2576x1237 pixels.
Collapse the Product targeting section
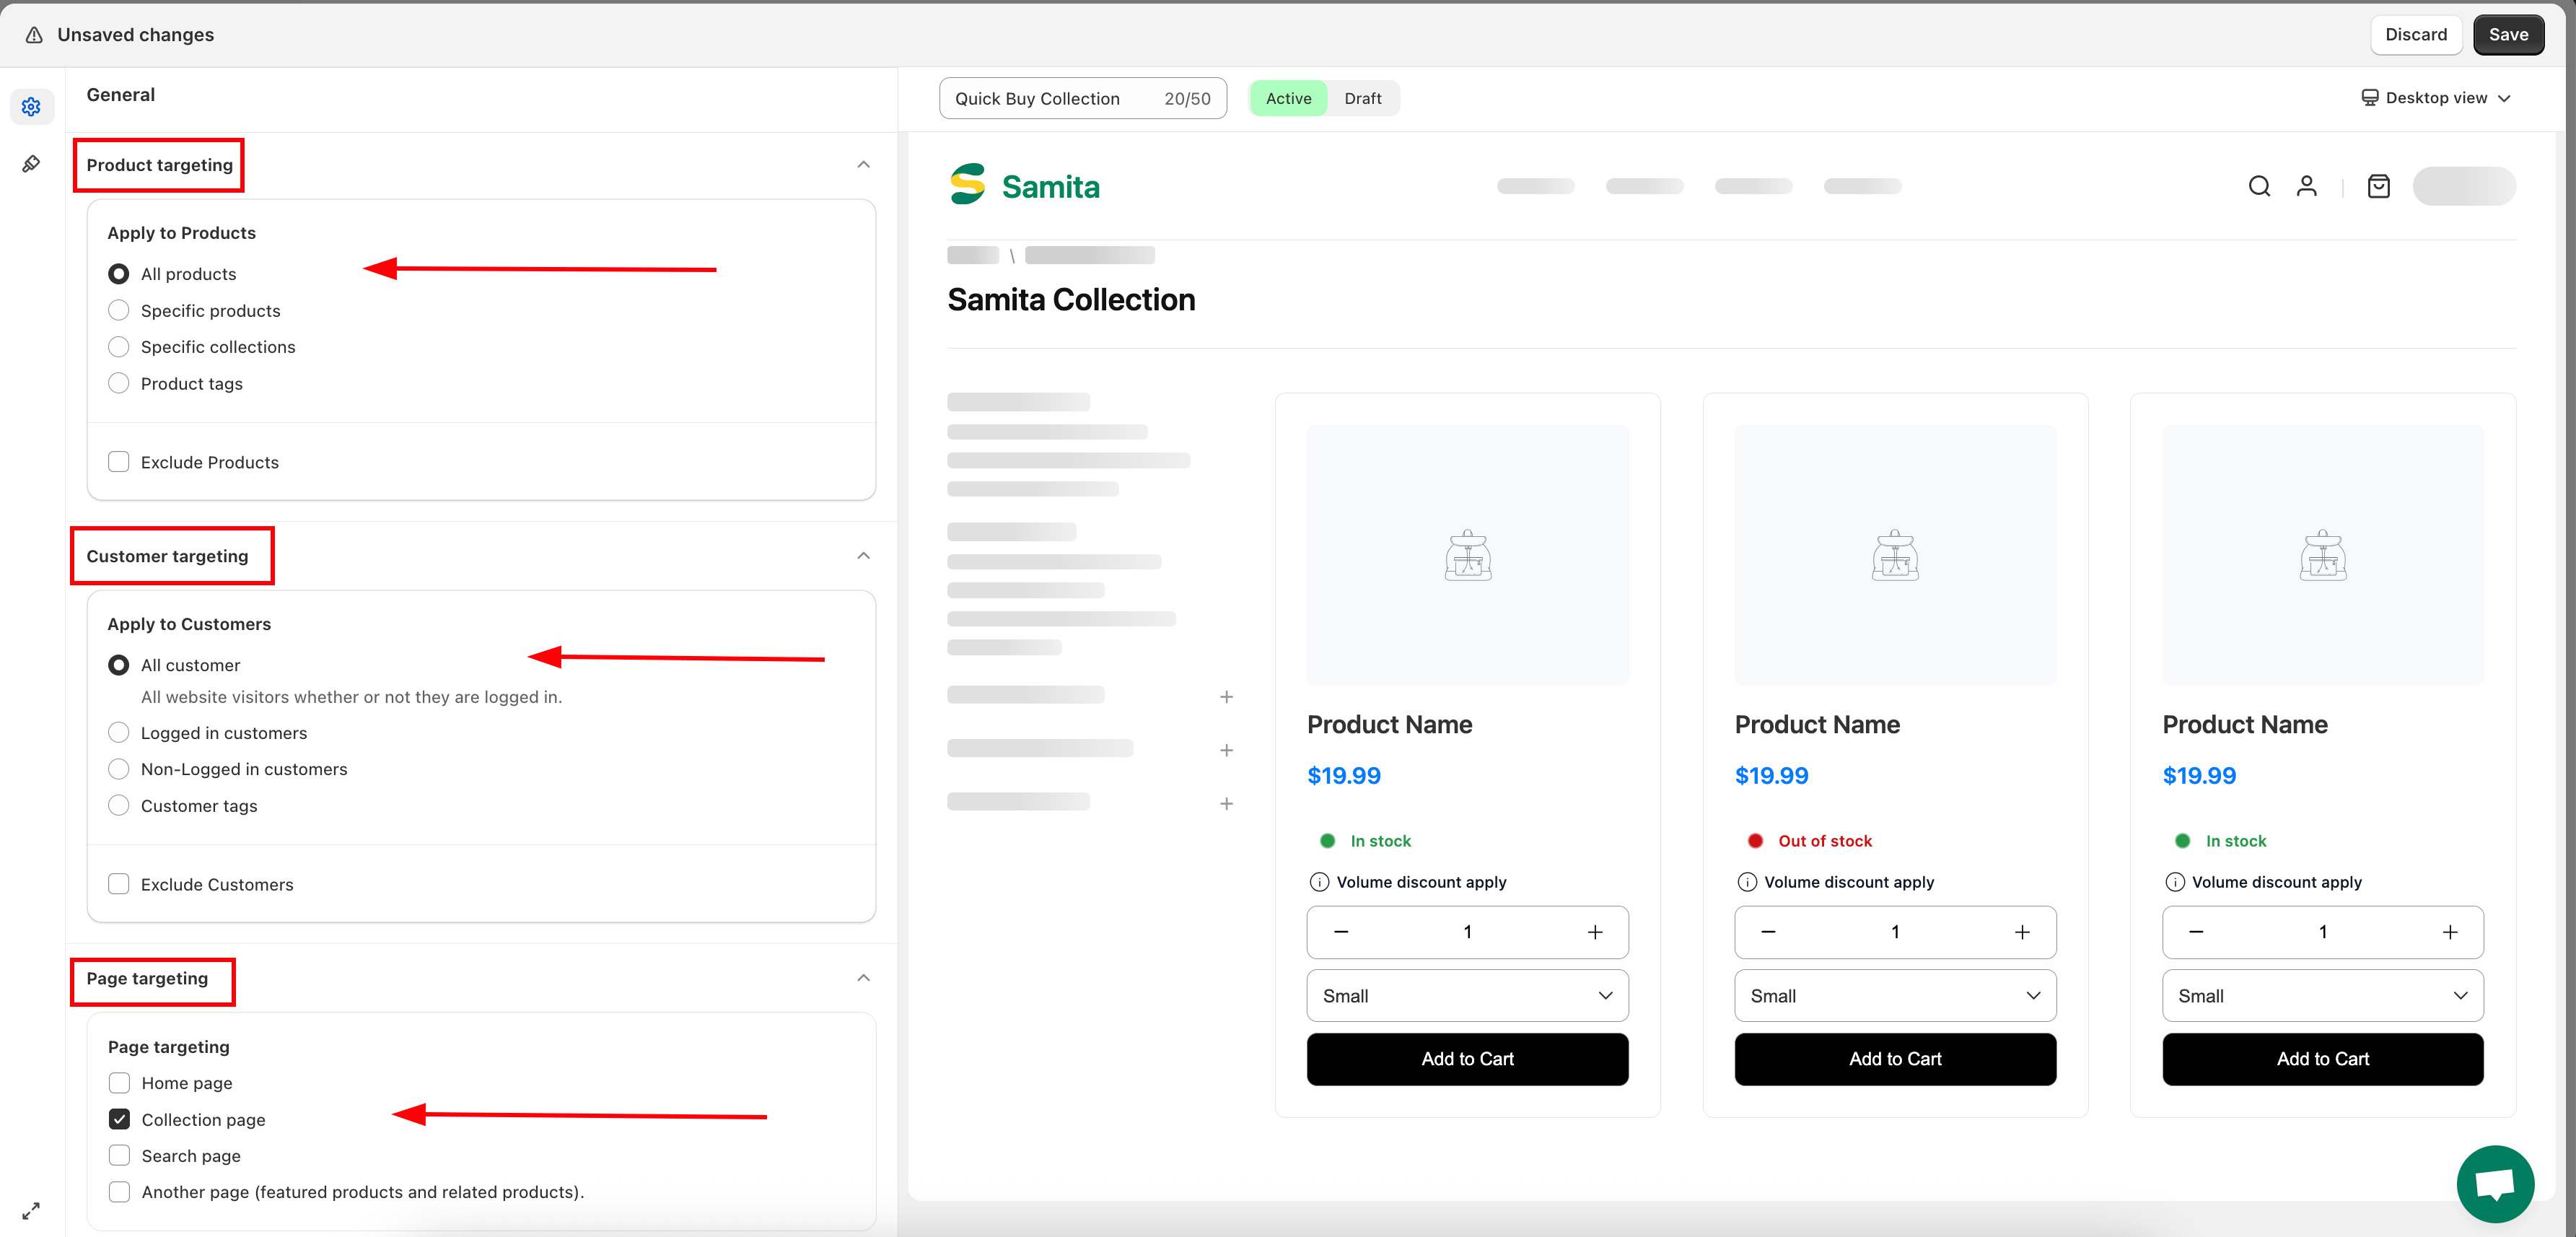(x=863, y=165)
